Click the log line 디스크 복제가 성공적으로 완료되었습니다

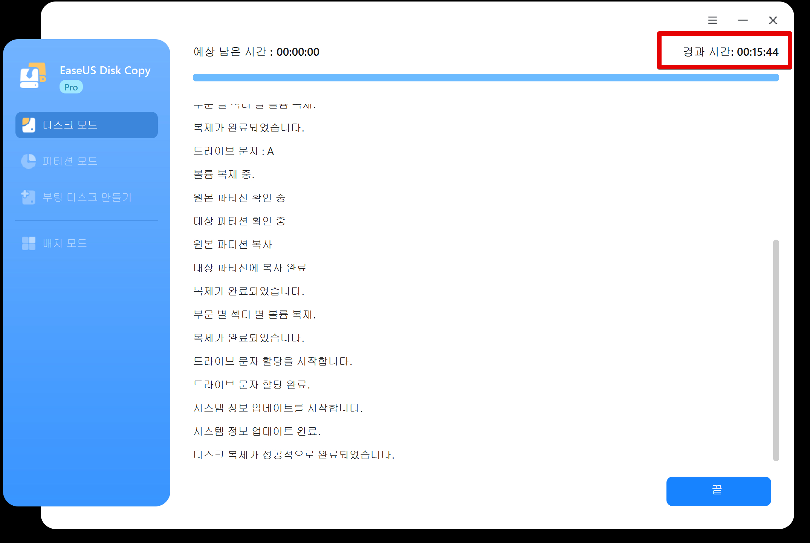coord(294,455)
